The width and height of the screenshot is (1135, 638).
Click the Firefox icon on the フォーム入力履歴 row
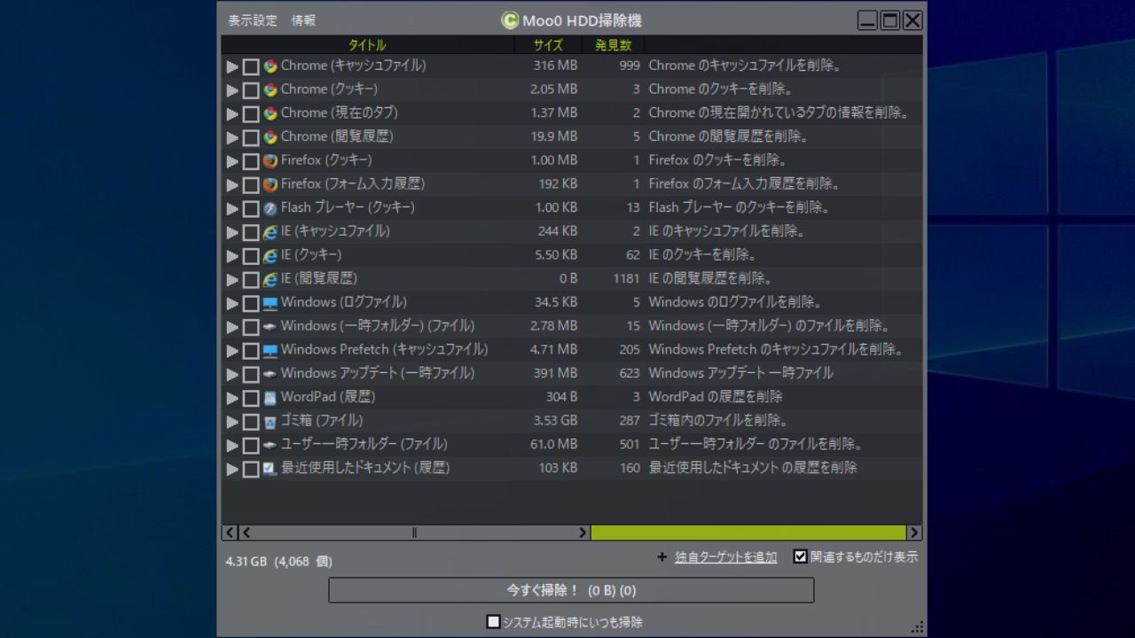[270, 184]
